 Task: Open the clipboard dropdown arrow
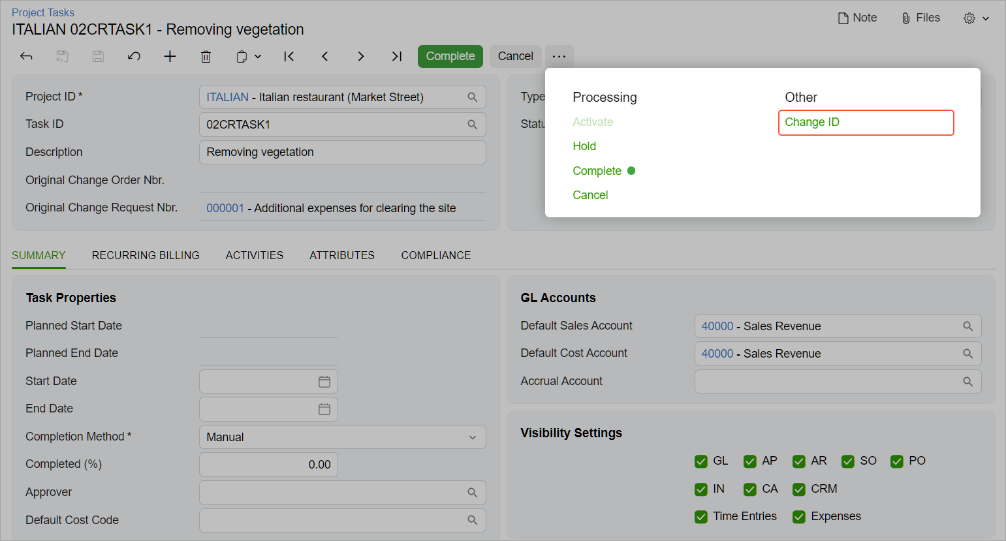tap(258, 57)
